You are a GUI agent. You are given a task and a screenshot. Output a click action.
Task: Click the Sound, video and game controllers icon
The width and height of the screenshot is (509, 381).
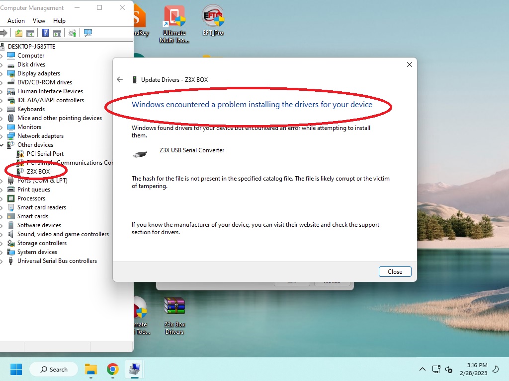pos(11,234)
